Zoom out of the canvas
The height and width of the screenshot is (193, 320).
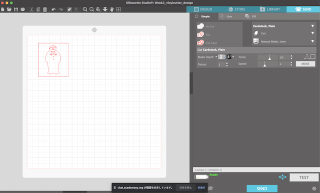click(x=91, y=9)
